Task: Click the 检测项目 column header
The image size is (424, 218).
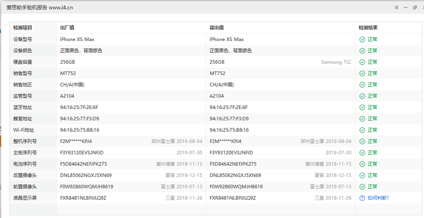Action: [x=23, y=28]
